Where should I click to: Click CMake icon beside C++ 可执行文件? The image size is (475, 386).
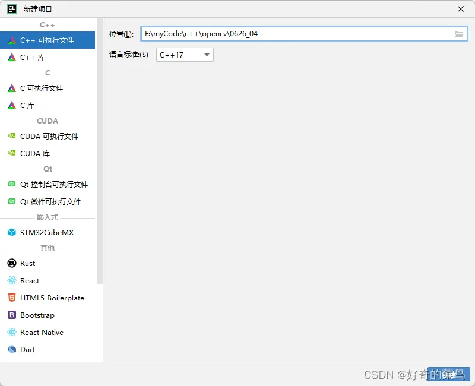[x=11, y=40]
